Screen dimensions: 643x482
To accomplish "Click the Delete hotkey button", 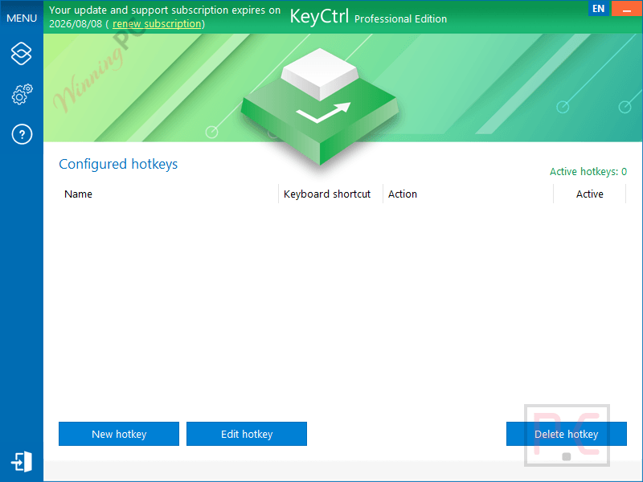I will click(567, 434).
